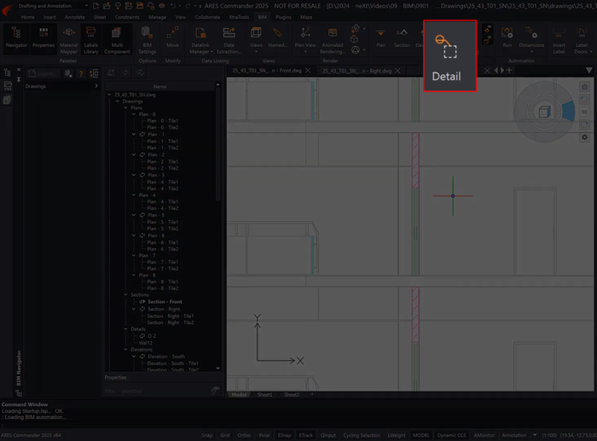This screenshot has width=597, height=441.
Task: Click the Section drawing tool
Action: 402,38
